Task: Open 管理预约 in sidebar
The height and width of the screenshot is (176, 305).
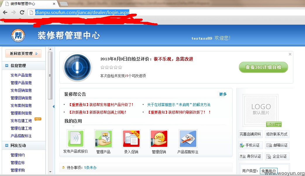Action: [x=18, y=155]
